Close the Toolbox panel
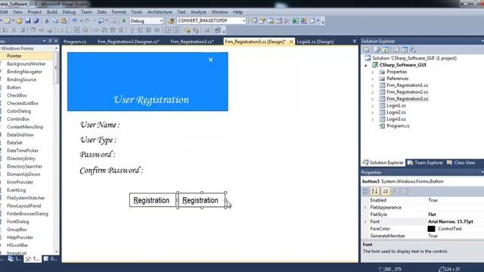 [56, 41]
